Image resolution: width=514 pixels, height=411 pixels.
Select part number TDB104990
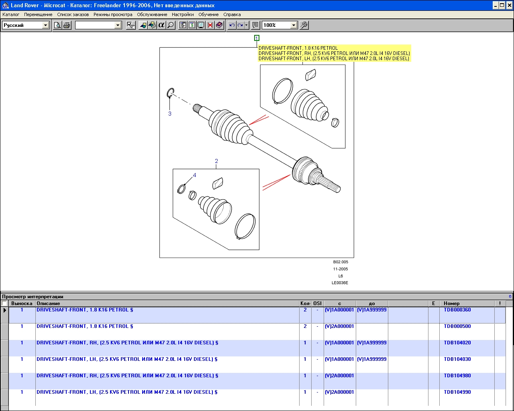tap(457, 392)
